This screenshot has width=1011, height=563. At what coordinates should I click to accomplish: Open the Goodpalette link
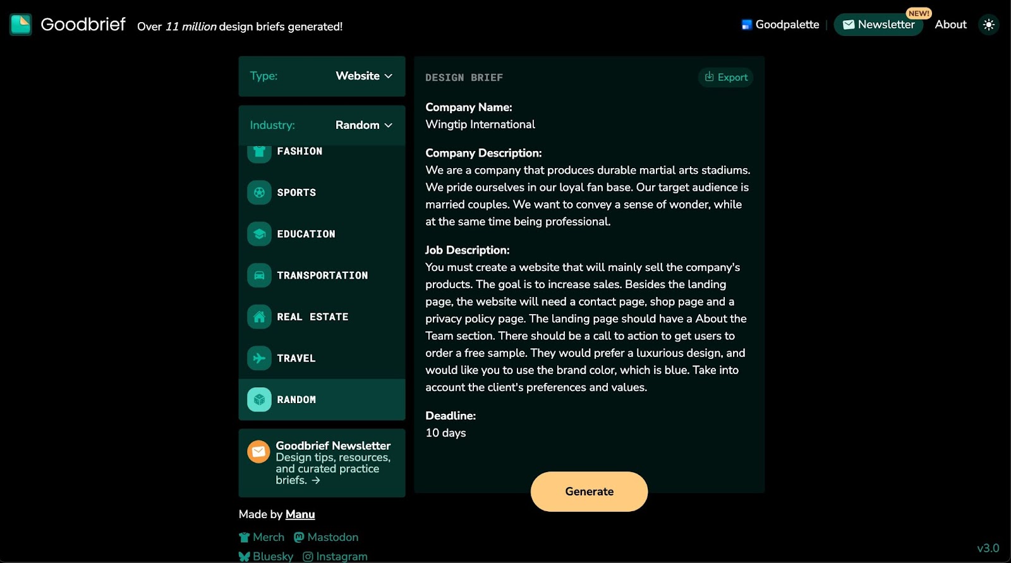(x=780, y=25)
